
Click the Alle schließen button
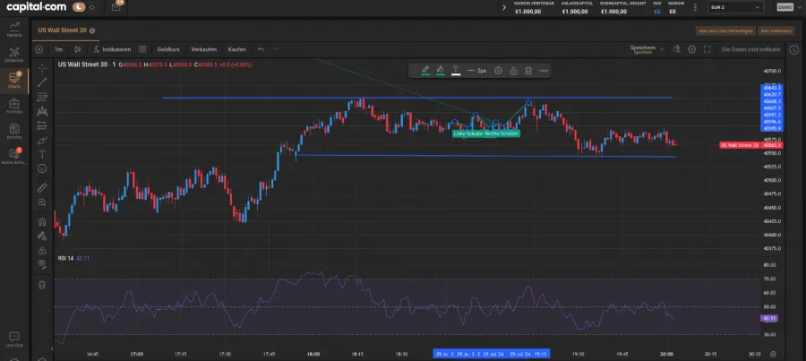776,30
